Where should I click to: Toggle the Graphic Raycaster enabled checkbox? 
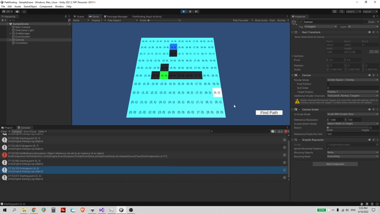click(x=300, y=140)
